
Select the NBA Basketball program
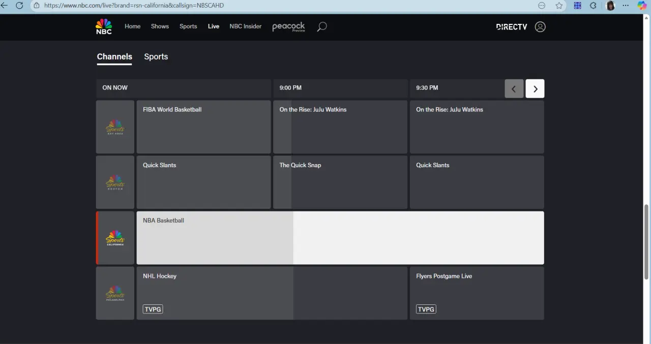coord(340,238)
